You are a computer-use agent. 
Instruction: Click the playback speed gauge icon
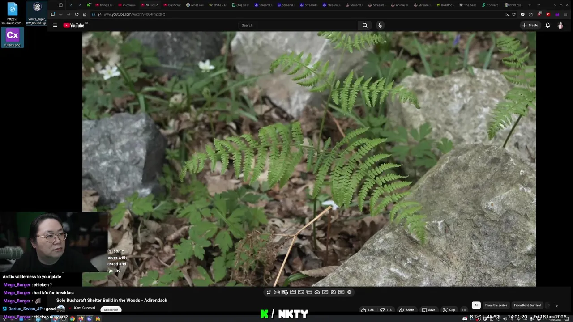(317, 292)
